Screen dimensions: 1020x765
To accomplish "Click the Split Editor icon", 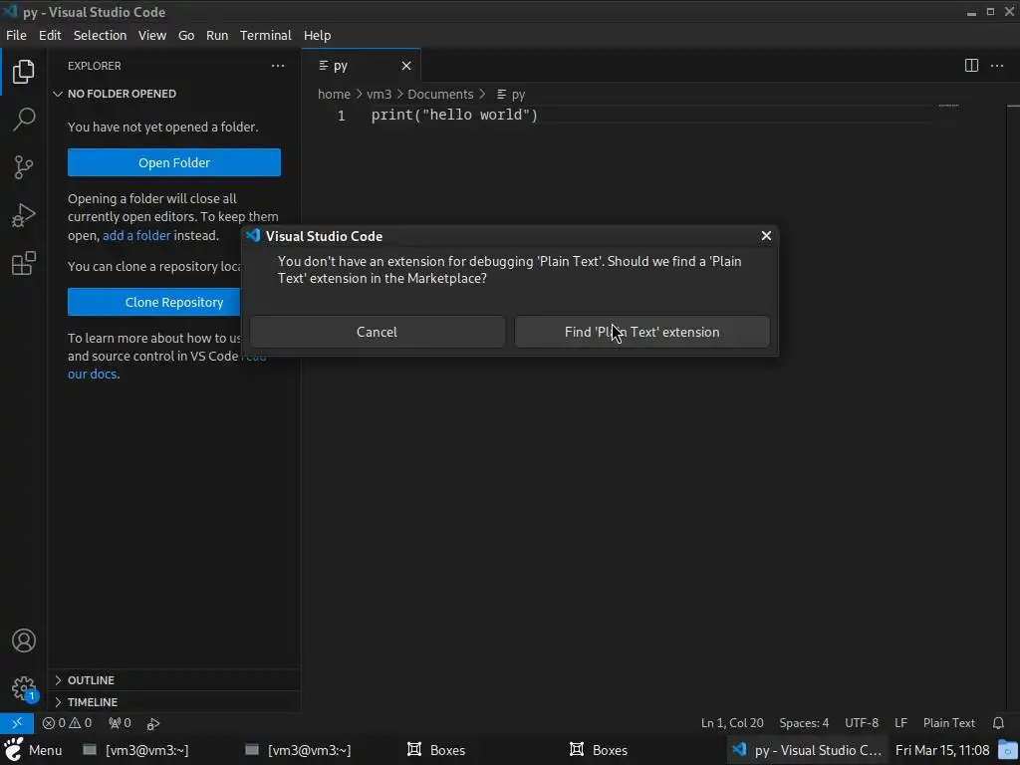I will point(971,66).
